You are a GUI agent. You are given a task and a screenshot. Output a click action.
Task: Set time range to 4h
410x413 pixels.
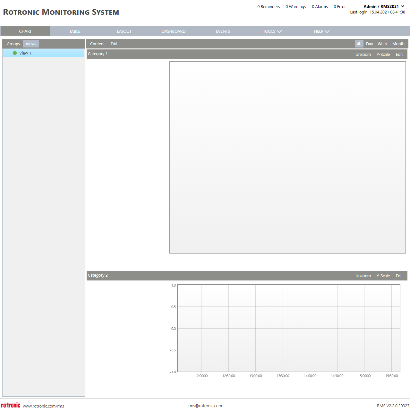tap(359, 44)
